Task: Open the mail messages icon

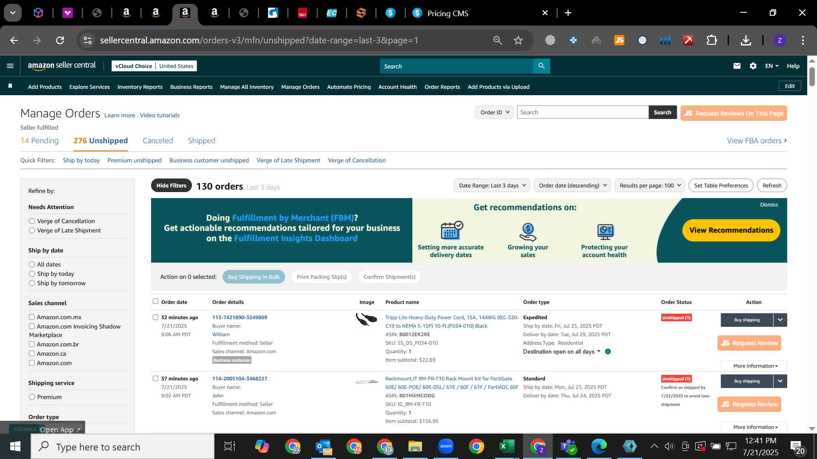Action: [x=737, y=66]
